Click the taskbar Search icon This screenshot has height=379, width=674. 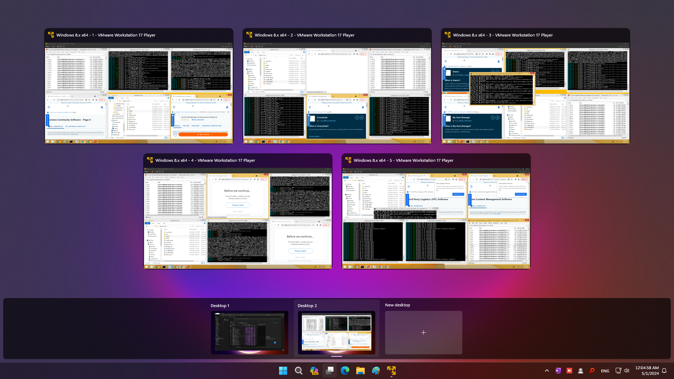[298, 371]
